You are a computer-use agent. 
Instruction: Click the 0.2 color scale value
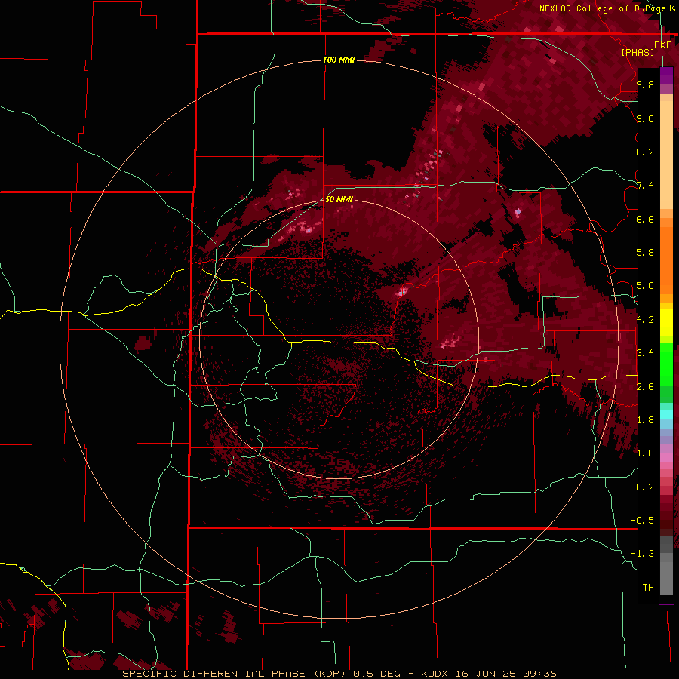pyautogui.click(x=645, y=487)
